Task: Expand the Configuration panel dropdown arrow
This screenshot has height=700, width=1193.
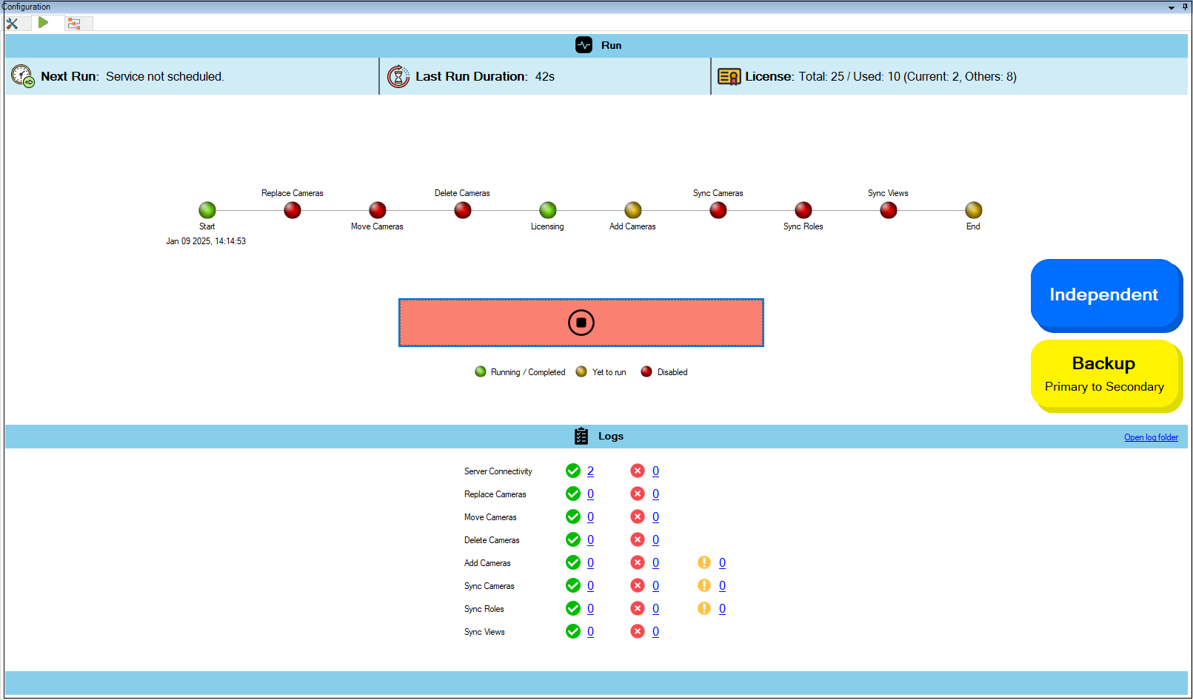Action: 1172,7
